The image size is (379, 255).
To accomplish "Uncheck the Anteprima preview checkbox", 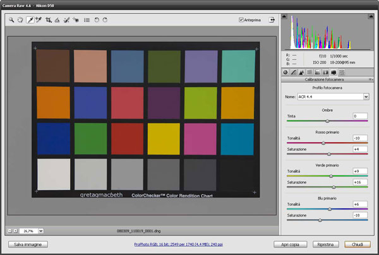I will 241,20.
